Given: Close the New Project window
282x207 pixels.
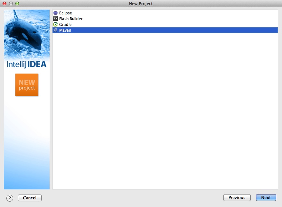Looking at the screenshot, I should click(5, 4).
